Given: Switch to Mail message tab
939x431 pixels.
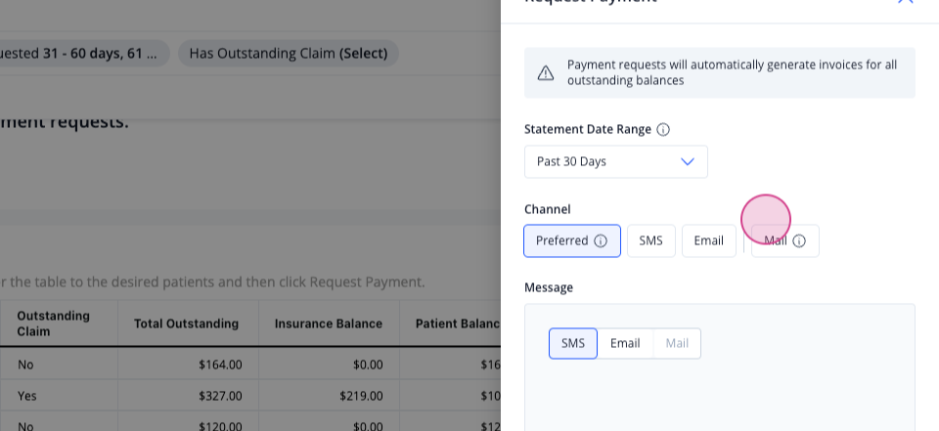Looking at the screenshot, I should [x=677, y=344].
